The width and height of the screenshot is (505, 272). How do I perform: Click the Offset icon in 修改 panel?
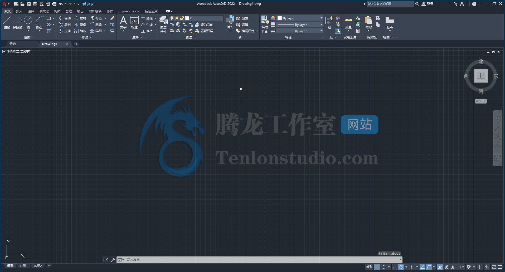112,31
